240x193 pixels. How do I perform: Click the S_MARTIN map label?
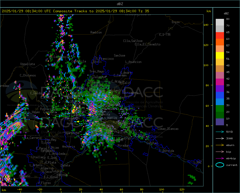click(110, 118)
